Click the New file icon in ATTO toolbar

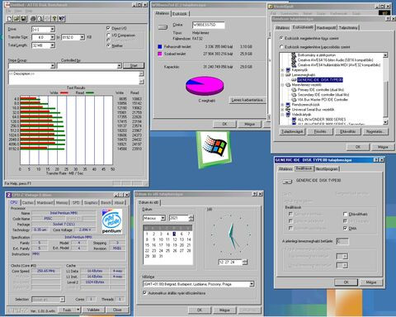pyautogui.click(x=9, y=19)
